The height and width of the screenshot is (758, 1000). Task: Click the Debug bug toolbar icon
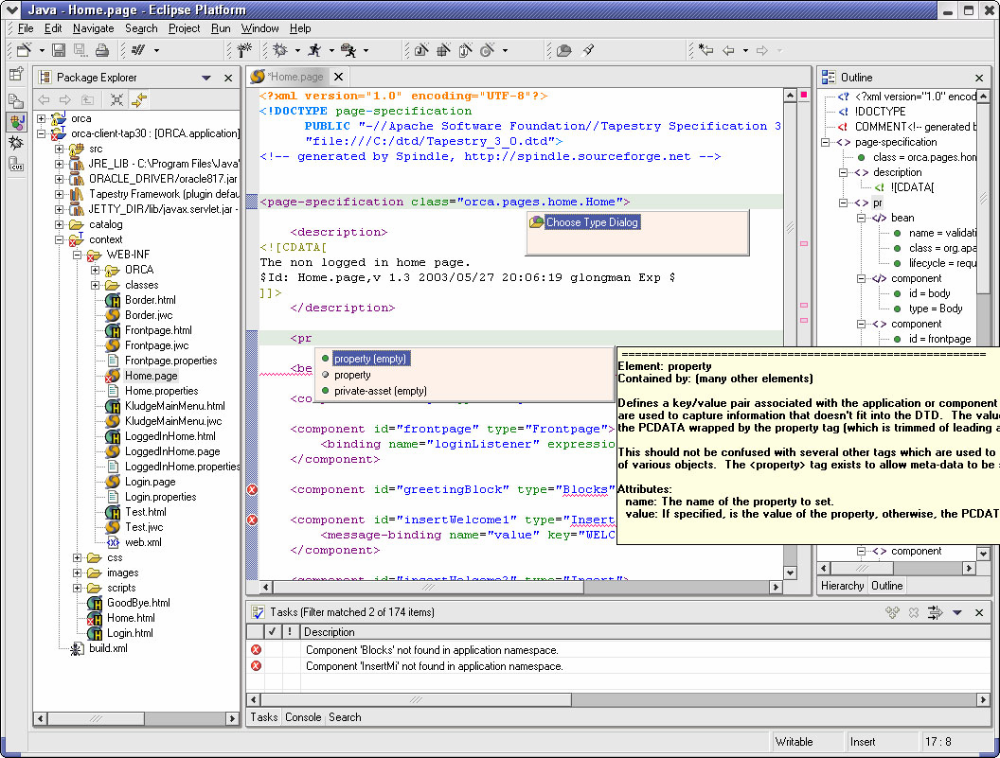[x=280, y=50]
